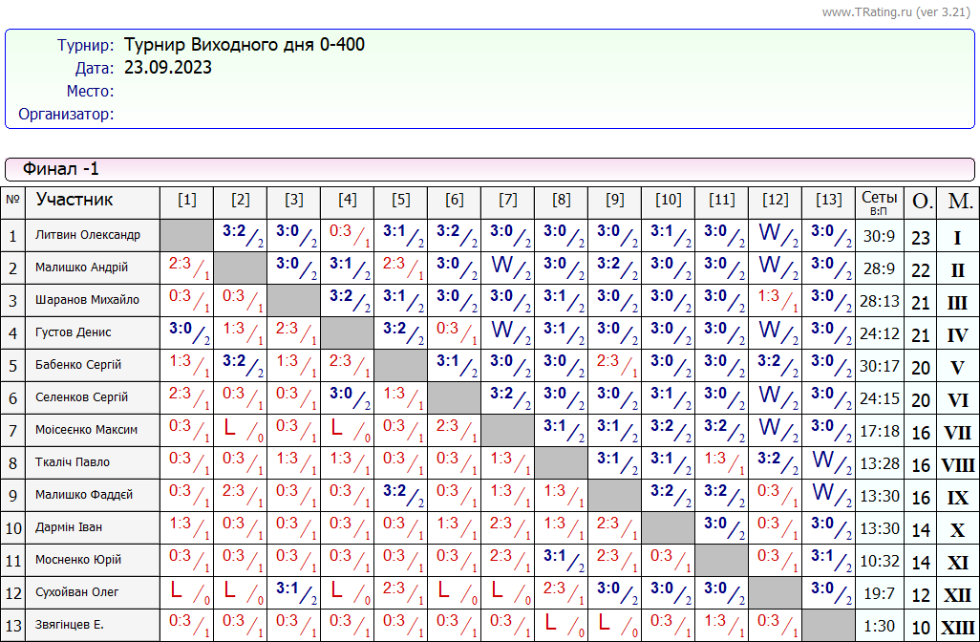This screenshot has height=642, width=980.
Task: Click the place VIII cell for Ткаліч Павло
Action: click(x=958, y=465)
